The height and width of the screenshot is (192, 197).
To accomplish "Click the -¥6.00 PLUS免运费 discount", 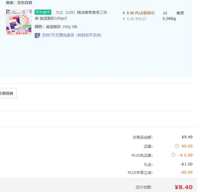I will (186, 155).
